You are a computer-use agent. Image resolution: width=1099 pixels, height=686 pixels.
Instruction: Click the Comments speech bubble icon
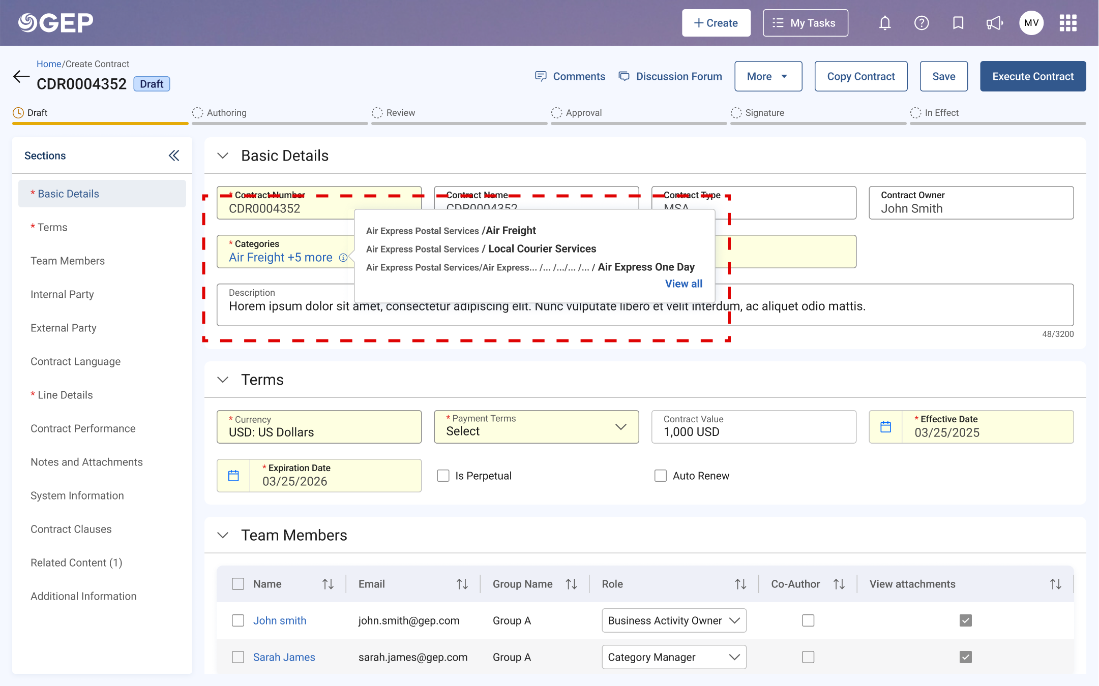tap(541, 76)
